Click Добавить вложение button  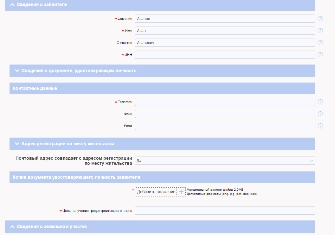tap(156, 192)
